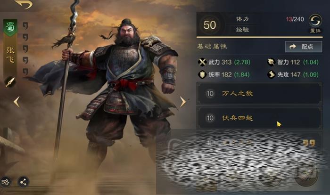The height and width of the screenshot is (195, 330).
Task: Tap the top star-rank mark beside 张飞
Action: 25,25
